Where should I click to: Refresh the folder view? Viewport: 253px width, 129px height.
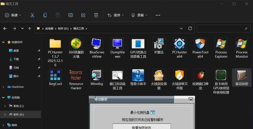tap(190, 28)
